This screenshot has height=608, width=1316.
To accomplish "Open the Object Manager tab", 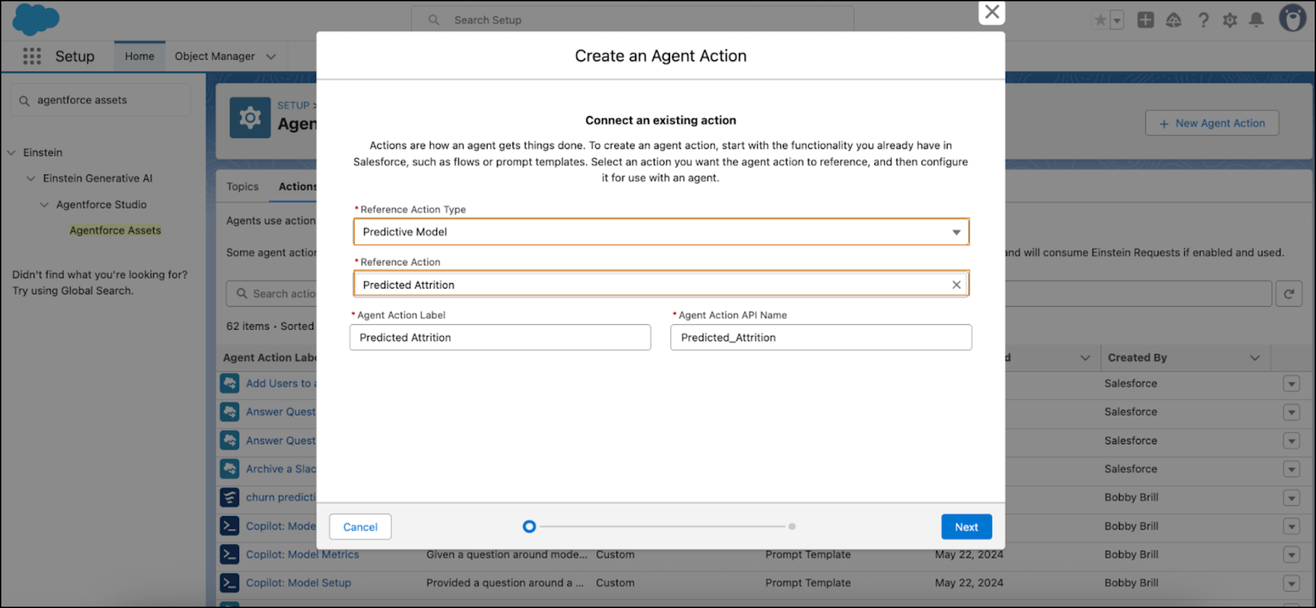I will (x=215, y=56).
